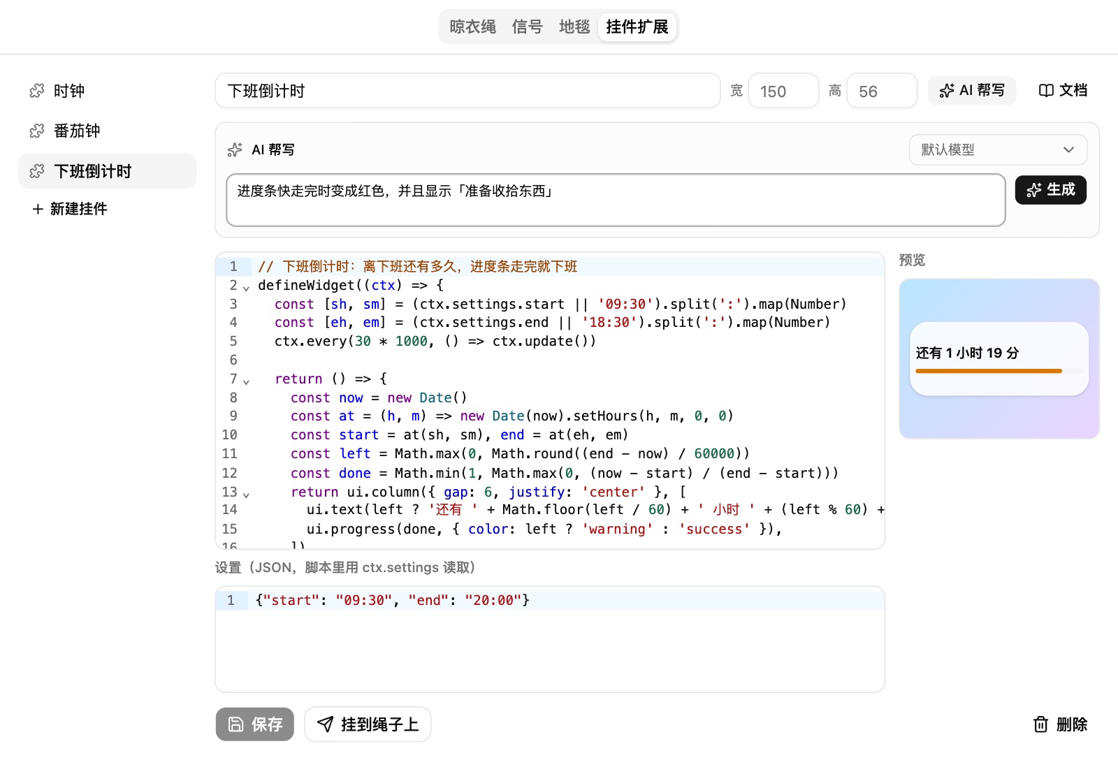Click ctx.every code on line 5

point(435,342)
